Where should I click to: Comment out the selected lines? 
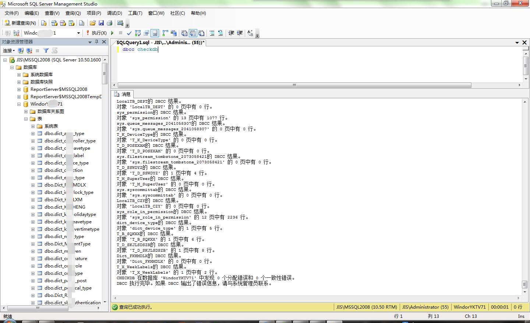point(212,33)
